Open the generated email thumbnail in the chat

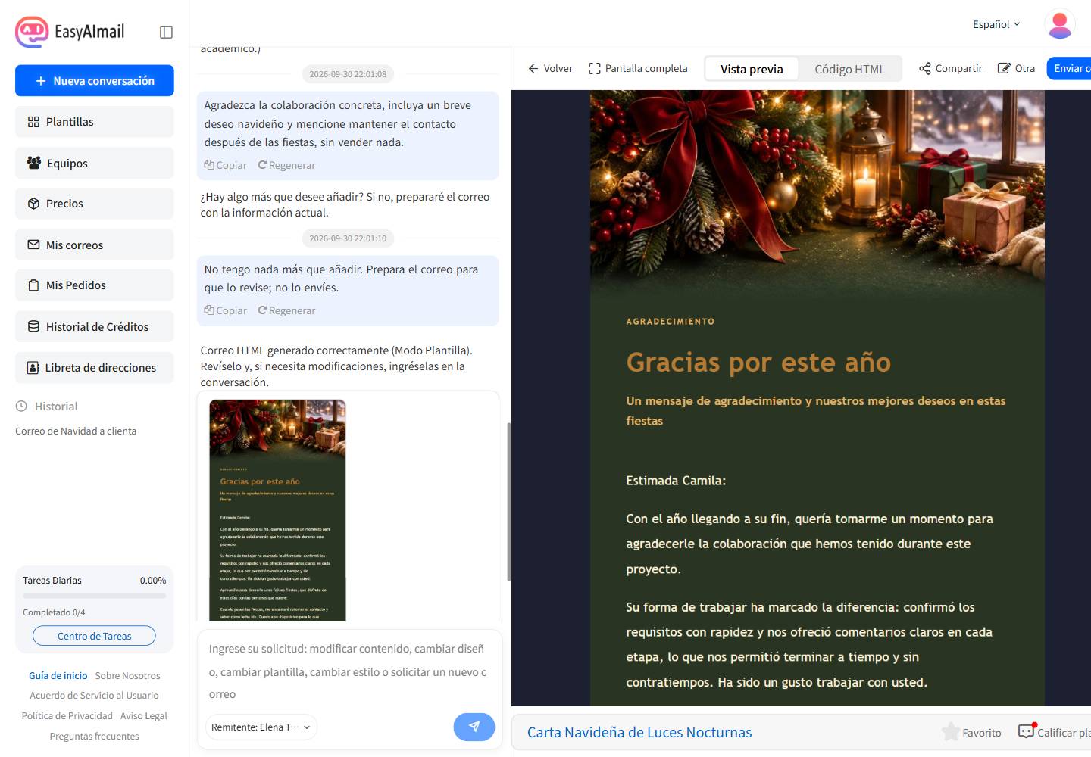(277, 510)
